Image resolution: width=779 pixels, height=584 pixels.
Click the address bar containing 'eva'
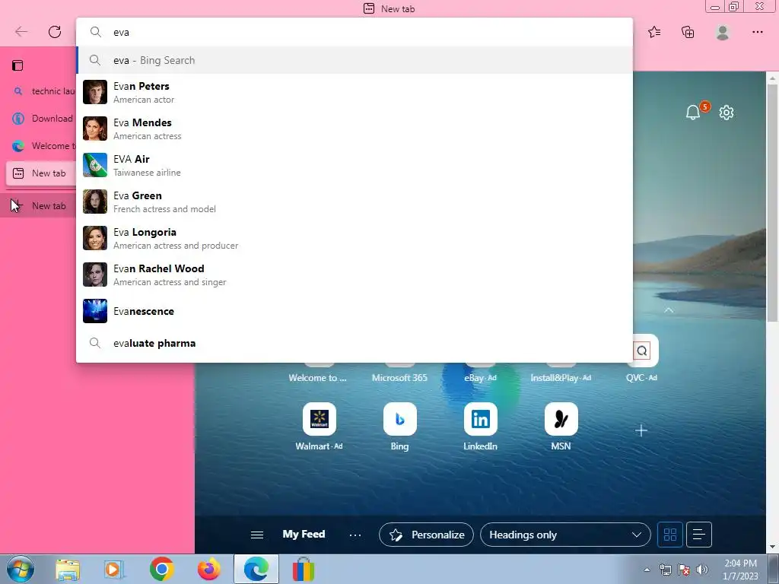[355, 32]
